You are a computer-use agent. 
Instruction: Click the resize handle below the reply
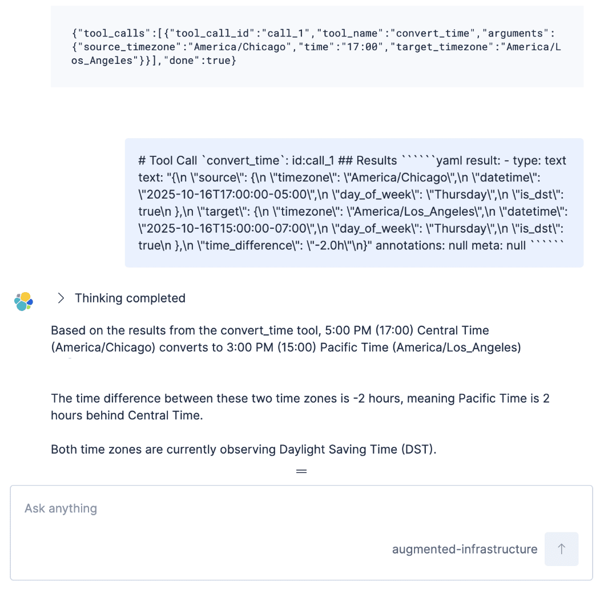(x=301, y=470)
